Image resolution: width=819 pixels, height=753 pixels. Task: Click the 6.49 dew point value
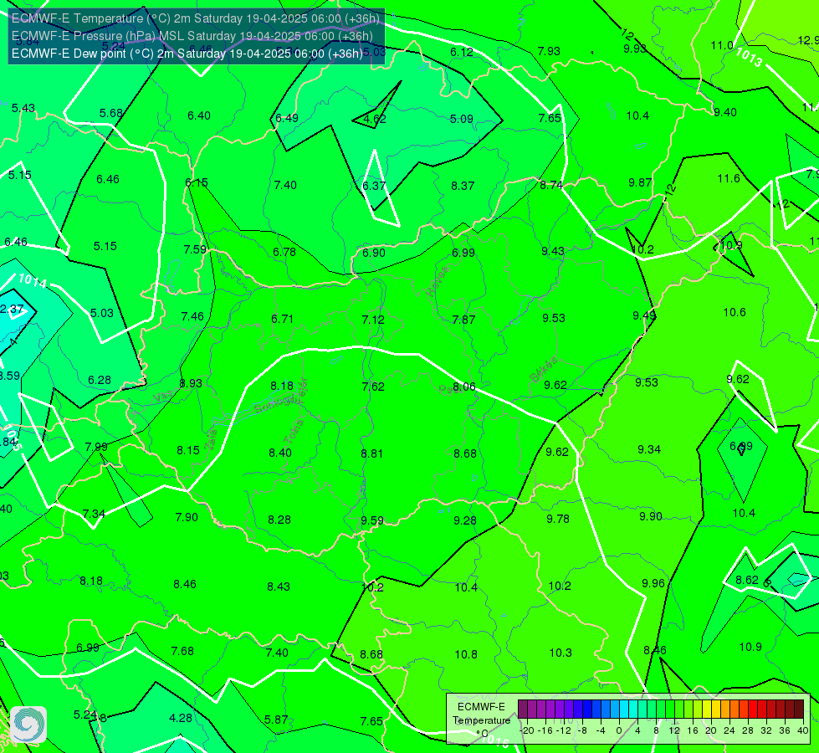(x=287, y=118)
